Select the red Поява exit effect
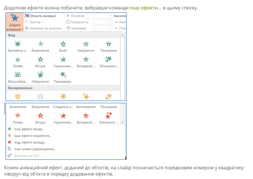Image resolution: width=253 pixels, height=179 pixels. coord(17,118)
